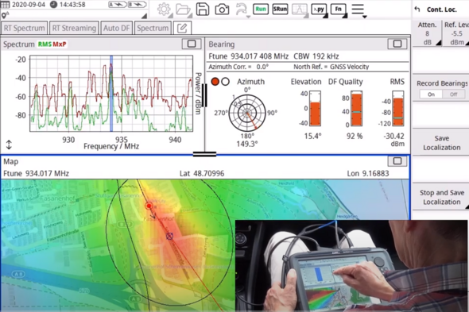
Task: Open the folder icon to load a file
Action: 183,10
